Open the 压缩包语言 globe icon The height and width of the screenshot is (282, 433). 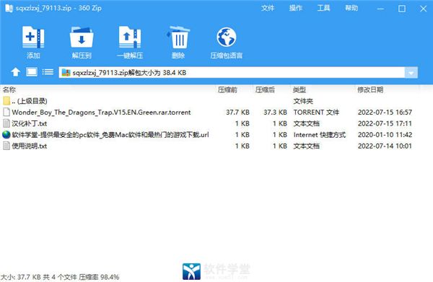pos(227,37)
